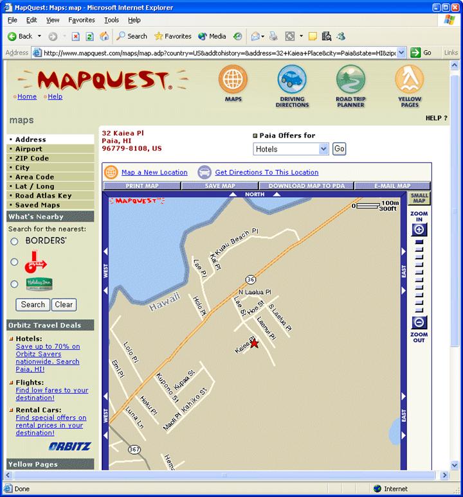The width and height of the screenshot is (463, 497).
Task: Open the Yellow Pages icon
Action: (x=410, y=79)
